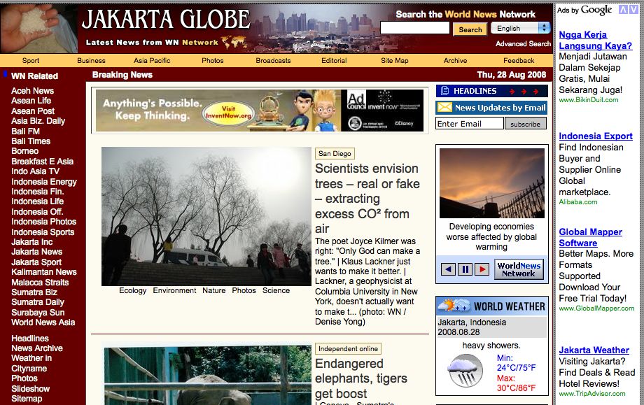Screen dimensions: 644x405
Task: Focus the Enter Email input field
Action: click(469, 124)
